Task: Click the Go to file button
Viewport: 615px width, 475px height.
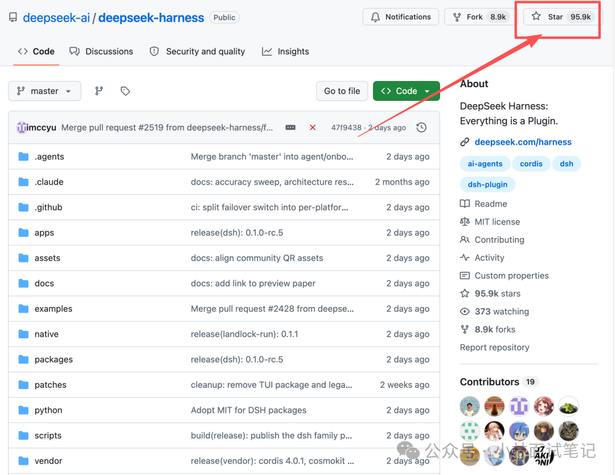Action: (x=342, y=91)
